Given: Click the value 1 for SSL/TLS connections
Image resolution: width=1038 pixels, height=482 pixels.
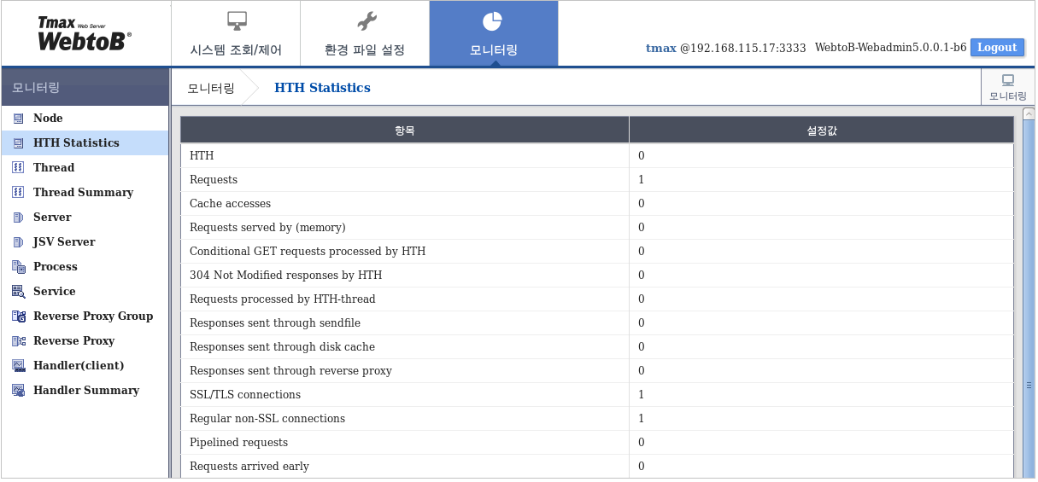Looking at the screenshot, I should click(642, 395).
